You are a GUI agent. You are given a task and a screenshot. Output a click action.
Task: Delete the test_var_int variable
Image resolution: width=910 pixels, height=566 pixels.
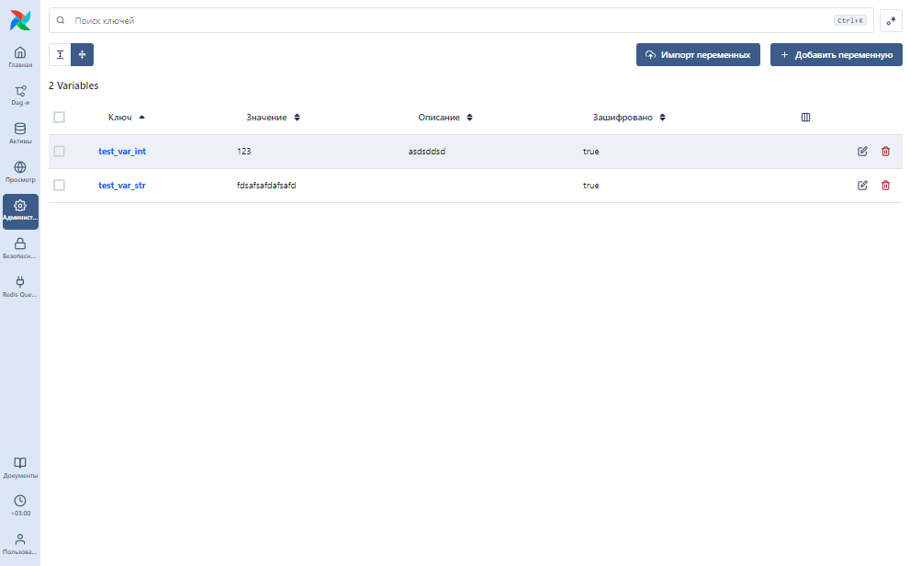[885, 152]
